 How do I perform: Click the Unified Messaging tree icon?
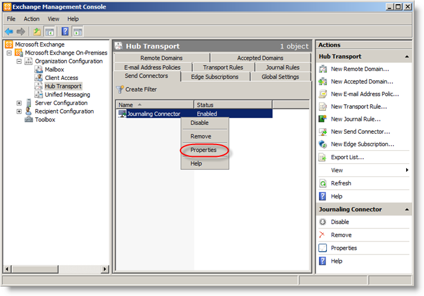coord(38,94)
